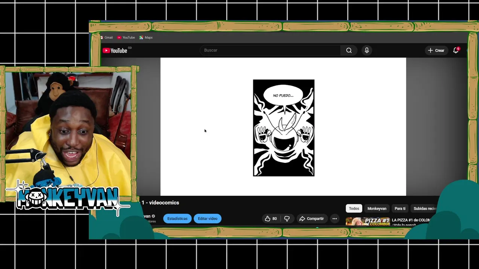Click the search magnifier icon

(349, 50)
